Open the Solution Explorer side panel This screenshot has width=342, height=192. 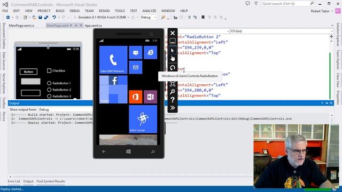coord(338,34)
